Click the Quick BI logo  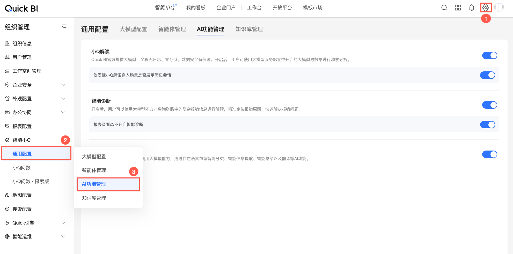pyautogui.click(x=21, y=9)
